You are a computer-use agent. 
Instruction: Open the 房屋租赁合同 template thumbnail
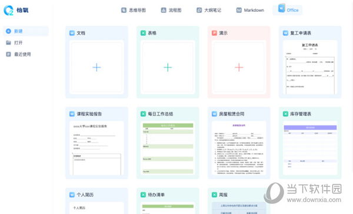239,148
